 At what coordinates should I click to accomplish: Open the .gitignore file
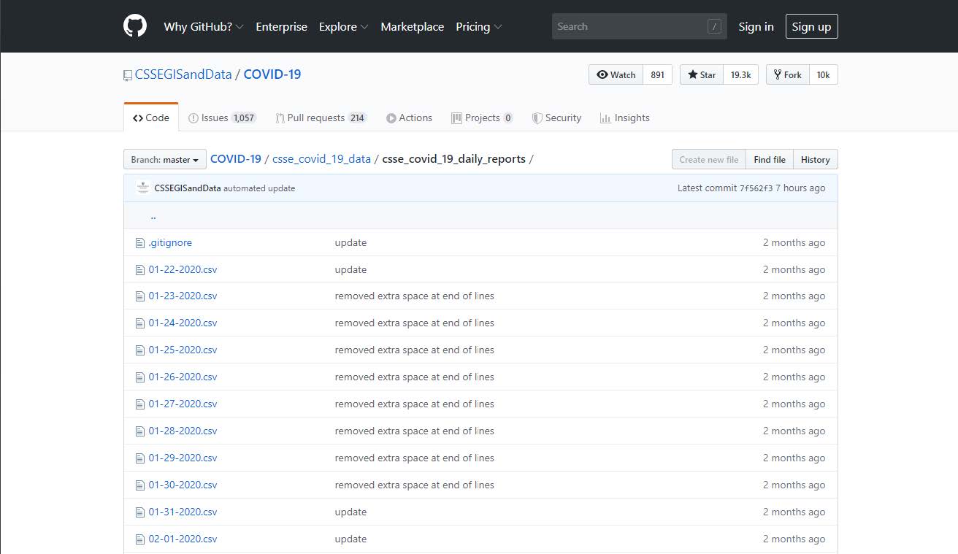coord(170,242)
